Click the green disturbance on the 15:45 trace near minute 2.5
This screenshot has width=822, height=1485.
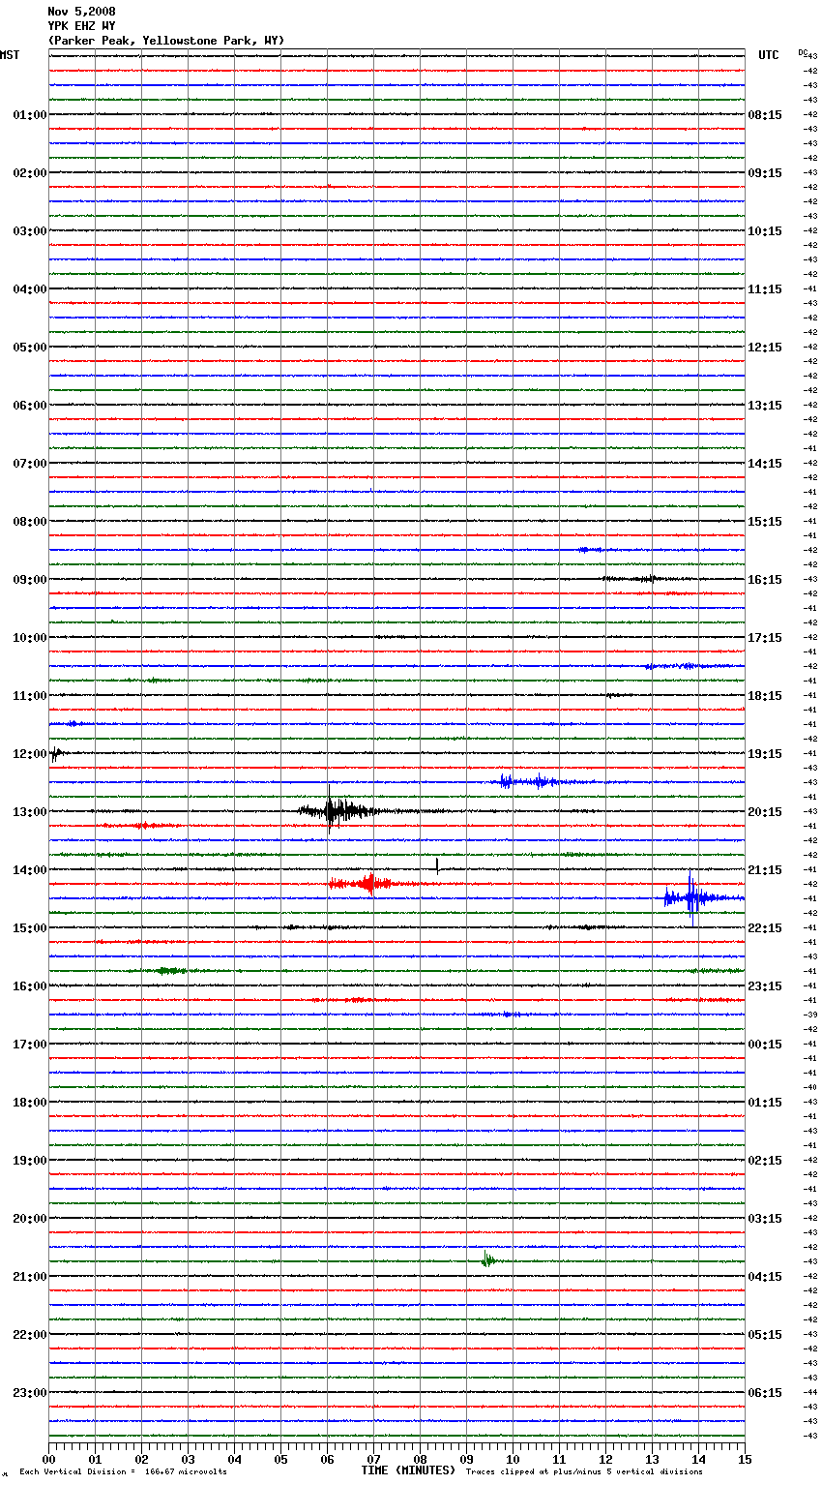(172, 970)
